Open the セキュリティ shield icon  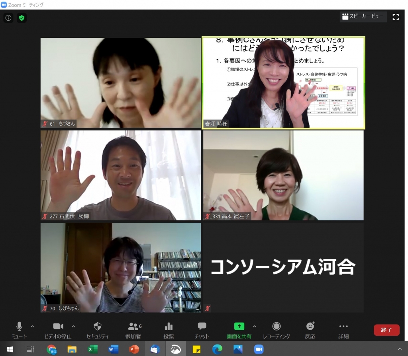[x=97, y=327]
